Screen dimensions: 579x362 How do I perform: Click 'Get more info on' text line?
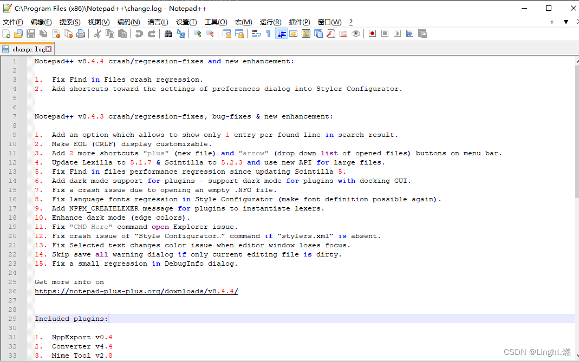[69, 282]
